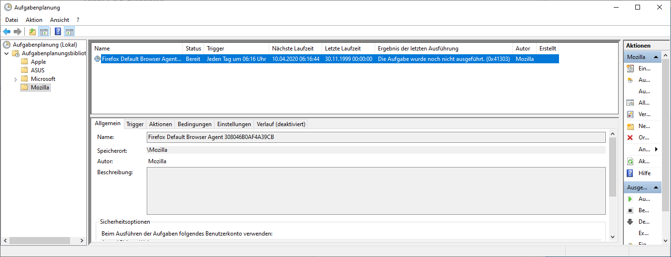Click the left pane horizontal scrollbar
This screenshot has width=671, height=257.
pyautogui.click(x=43, y=241)
